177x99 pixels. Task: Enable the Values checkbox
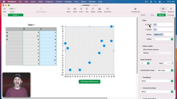[x=141, y=53]
